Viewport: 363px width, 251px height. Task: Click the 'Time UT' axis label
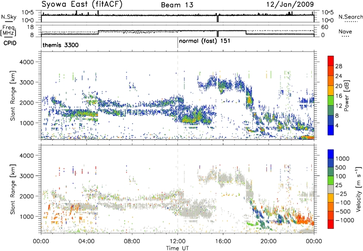177,248
